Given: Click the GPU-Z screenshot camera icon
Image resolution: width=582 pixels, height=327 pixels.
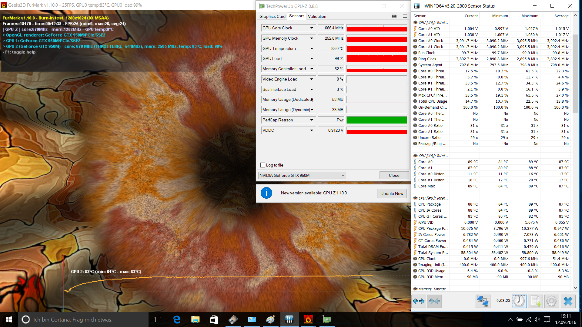Looking at the screenshot, I should point(394,16).
